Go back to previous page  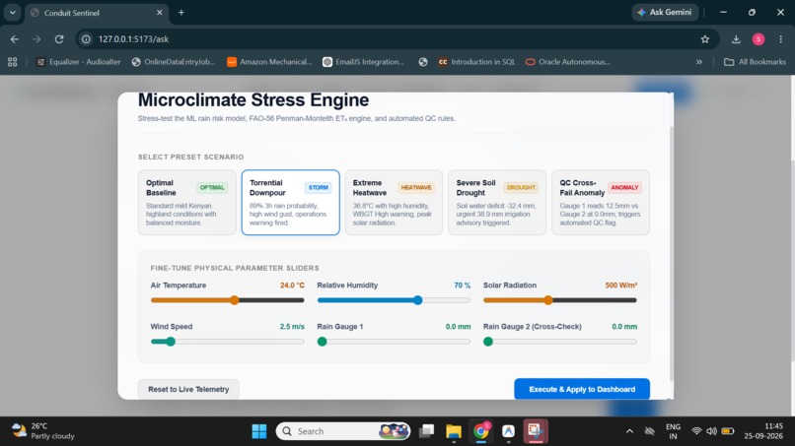pos(14,39)
